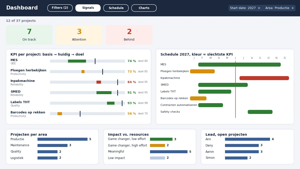Click the Safety checks schedule bar

260,112
